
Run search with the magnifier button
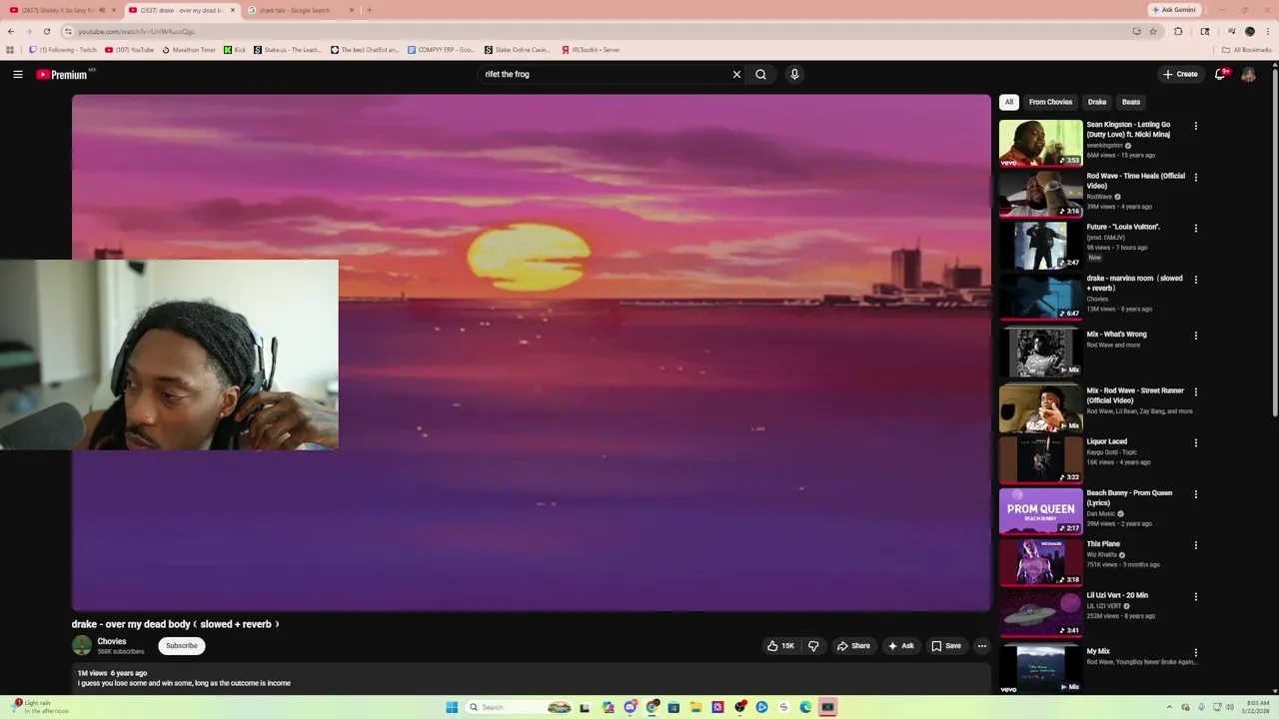click(x=761, y=74)
